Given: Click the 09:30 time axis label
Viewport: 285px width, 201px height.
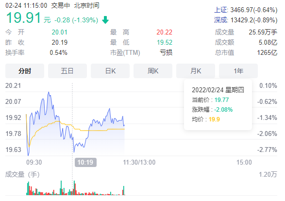Looking at the screenshot, I should click(x=34, y=162).
